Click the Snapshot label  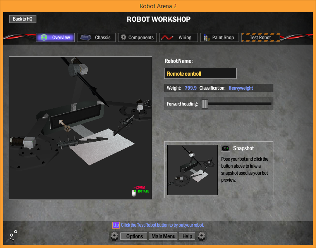244,148
